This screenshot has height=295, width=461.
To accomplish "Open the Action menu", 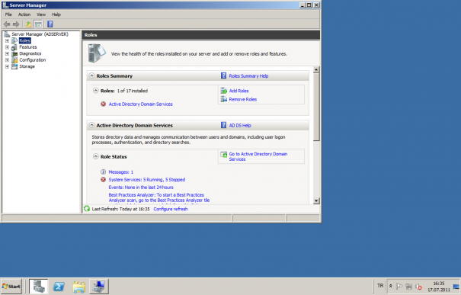I will pyautogui.click(x=24, y=14).
